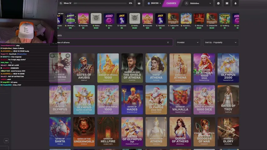Screen dimensions: 267x150
Task: Open Gates of the Underworld
Action: 84,132
